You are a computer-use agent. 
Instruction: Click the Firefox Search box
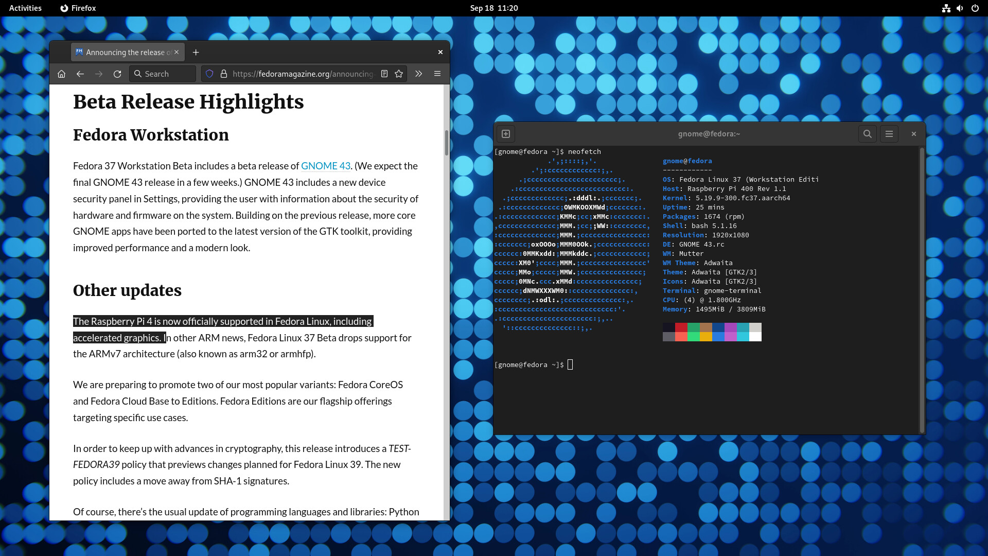[163, 74]
